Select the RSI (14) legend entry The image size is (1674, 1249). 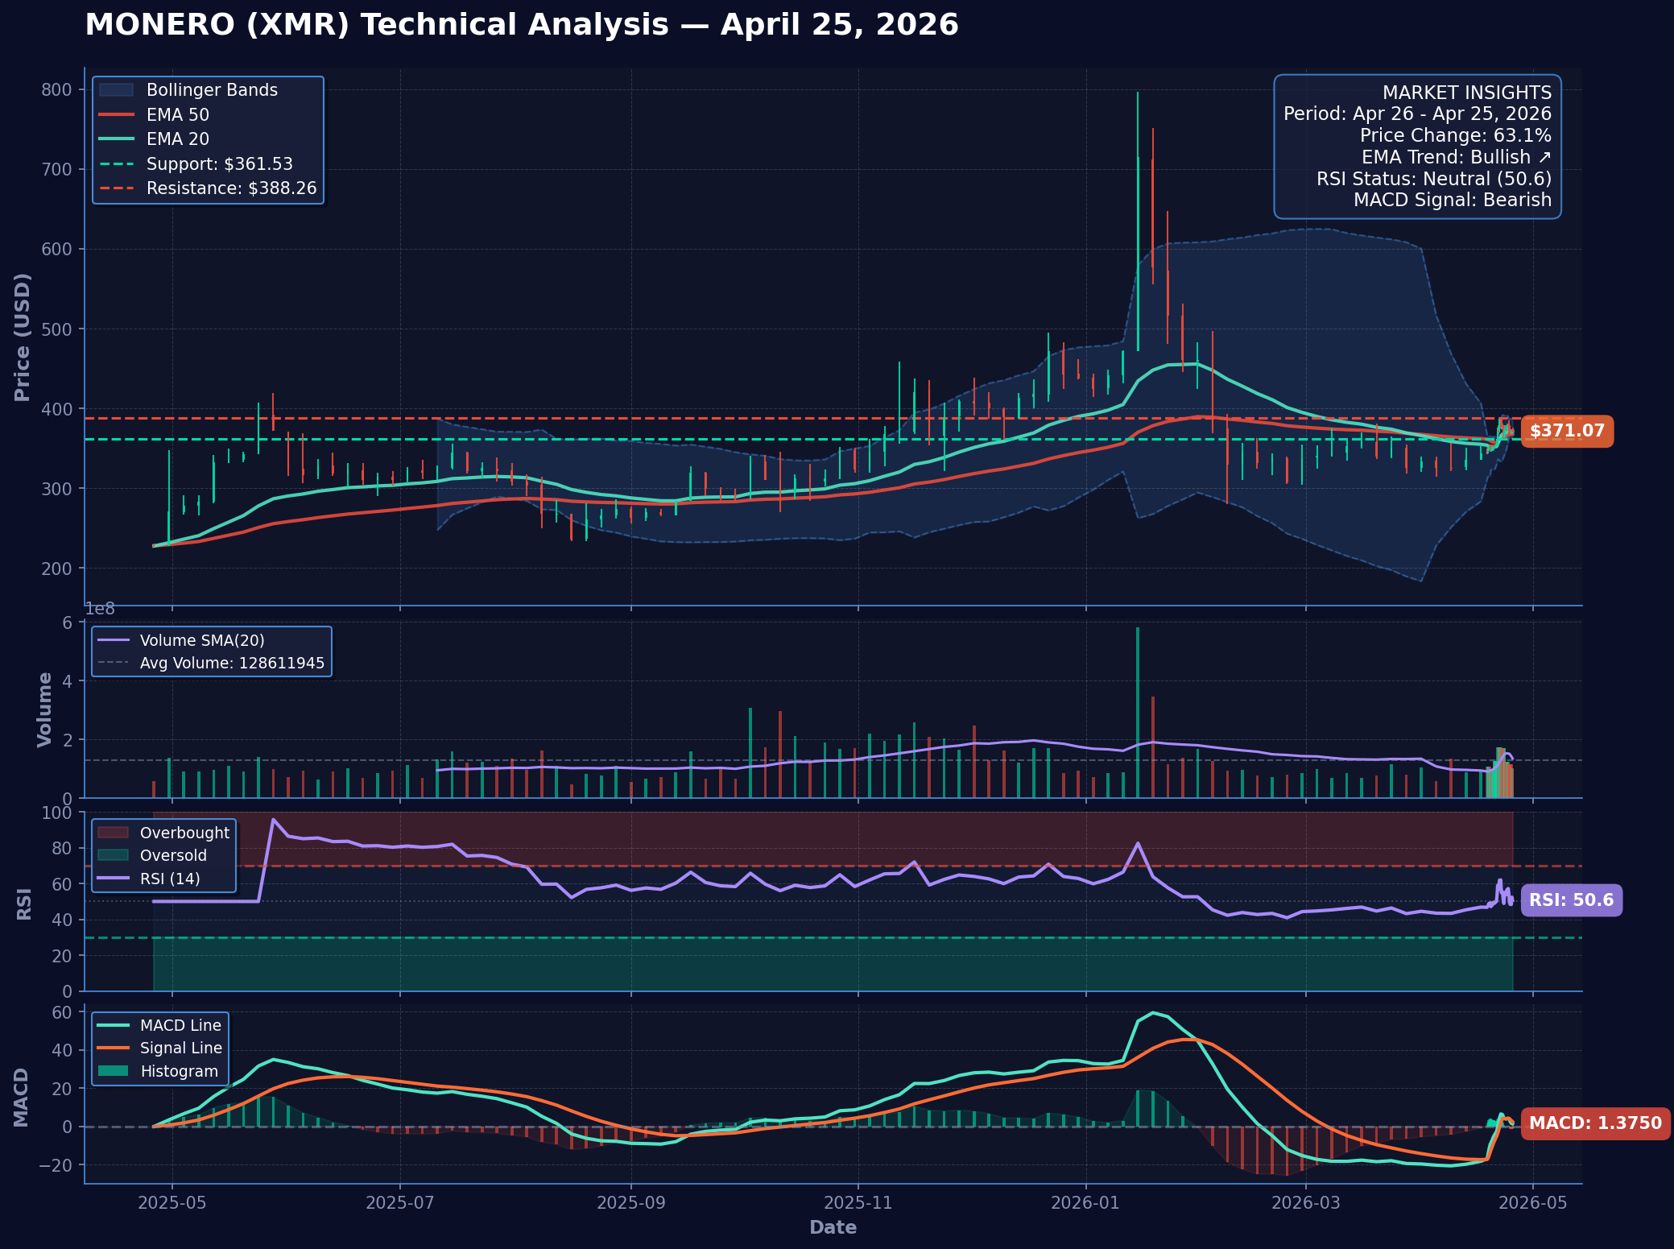point(169,879)
